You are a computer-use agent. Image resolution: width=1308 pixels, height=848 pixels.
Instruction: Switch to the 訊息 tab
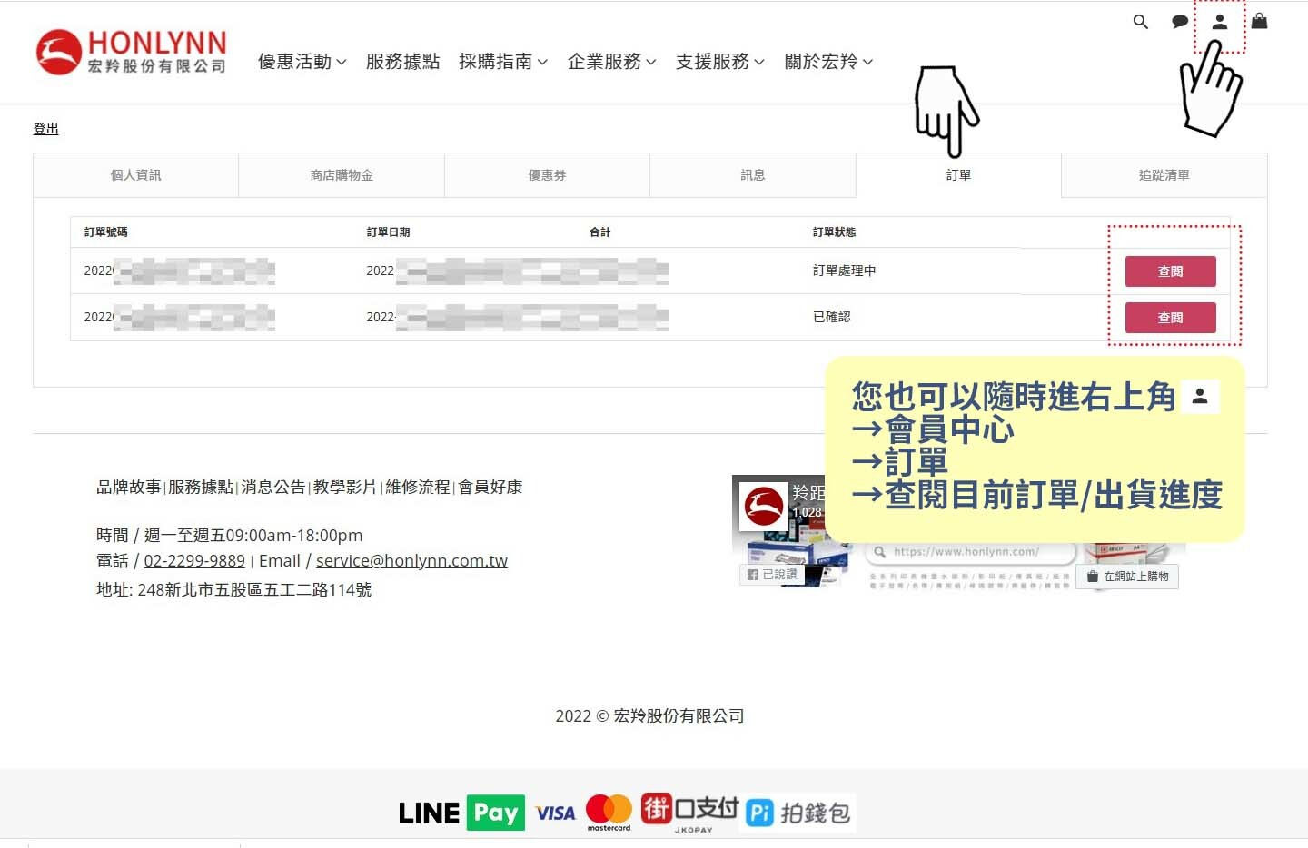click(x=753, y=175)
